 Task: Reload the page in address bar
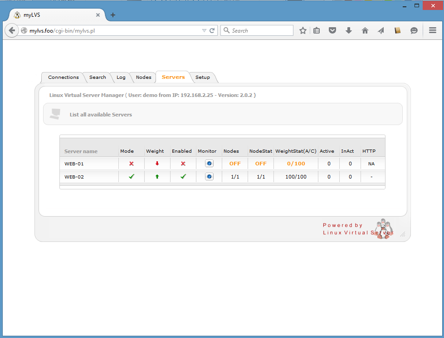pos(212,30)
